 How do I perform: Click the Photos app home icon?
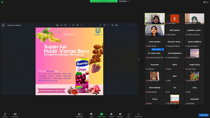[3, 25]
